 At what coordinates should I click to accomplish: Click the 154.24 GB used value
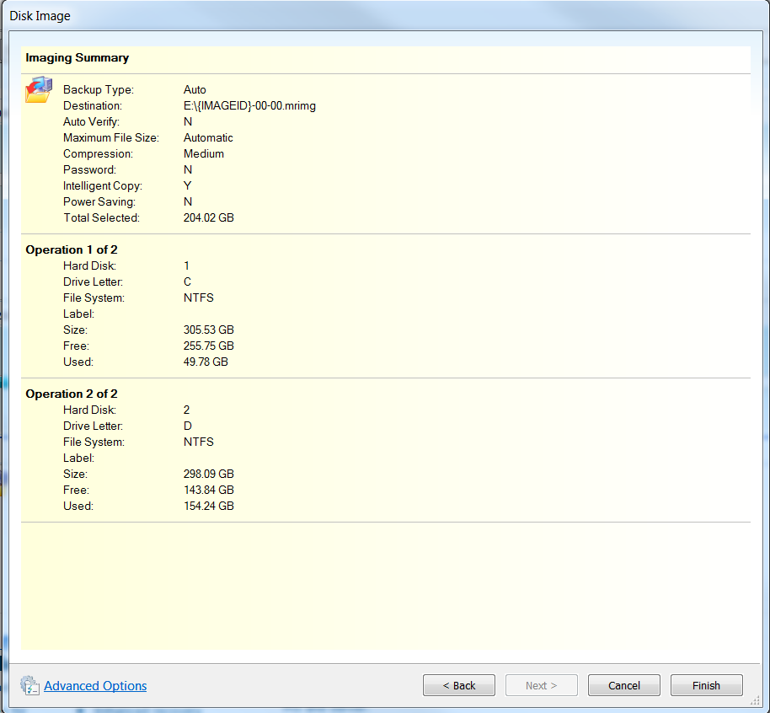click(208, 506)
